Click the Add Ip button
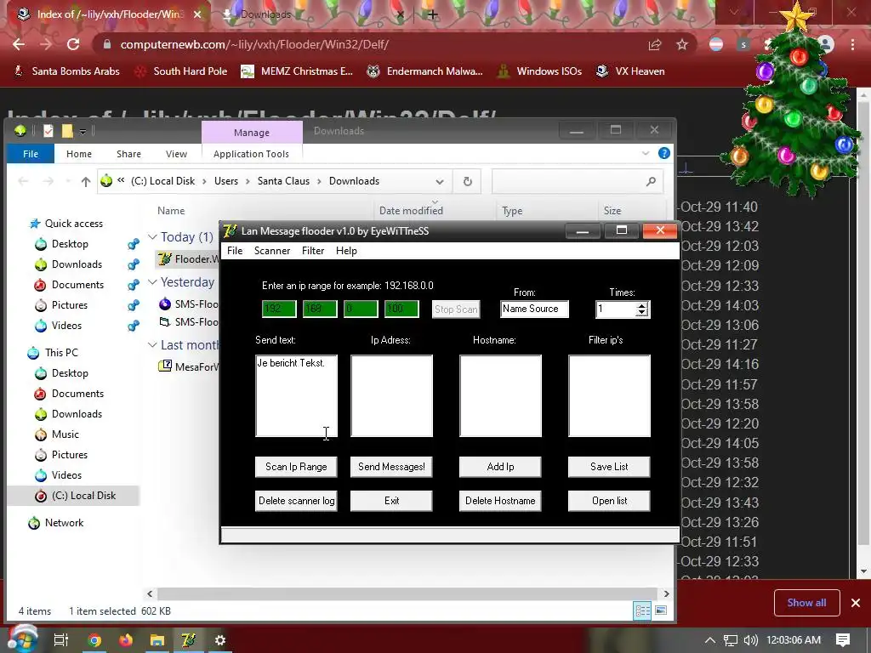The height and width of the screenshot is (653, 871). tap(500, 467)
